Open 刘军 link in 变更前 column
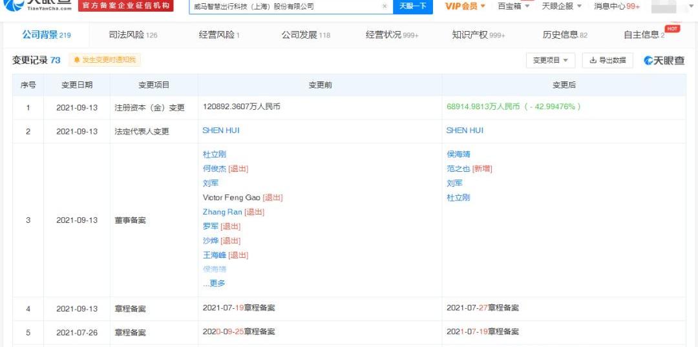698x347 pixels. (211, 183)
